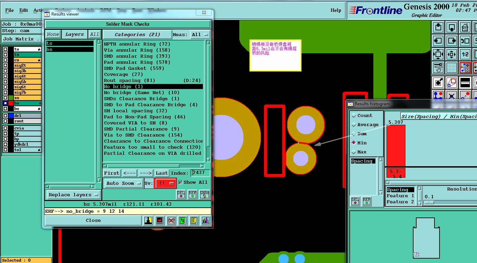Select the red and blue rectangle zoom-area tool
This screenshot has width=477, height=263.
pos(452,82)
